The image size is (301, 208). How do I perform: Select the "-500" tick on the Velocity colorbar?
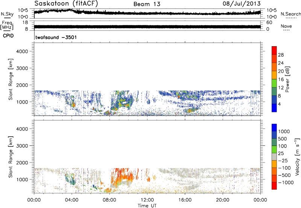(x=284, y=175)
